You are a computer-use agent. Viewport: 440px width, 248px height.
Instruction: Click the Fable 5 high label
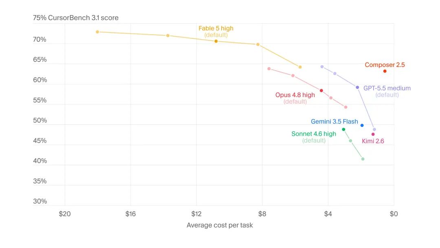(x=216, y=29)
